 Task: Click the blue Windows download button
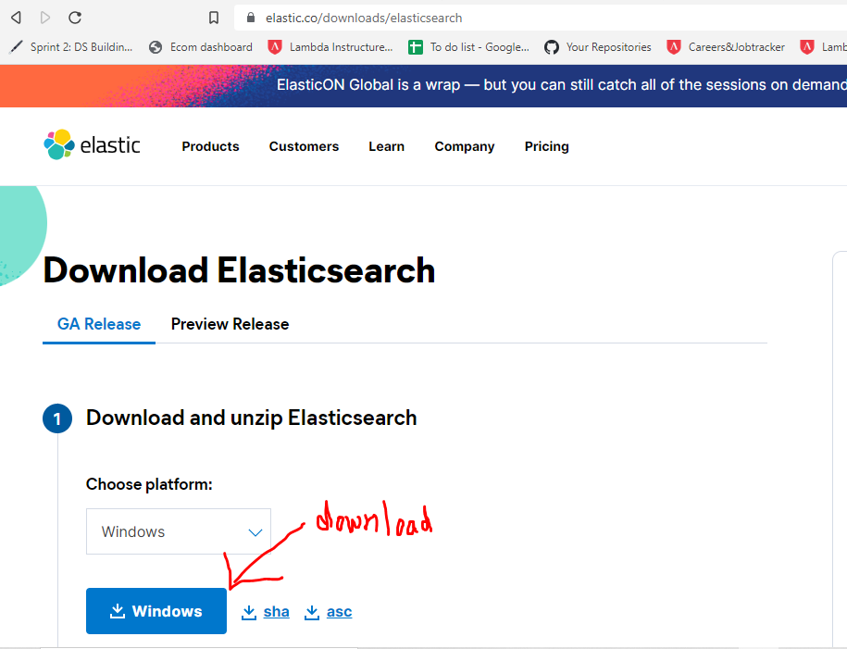(x=156, y=611)
